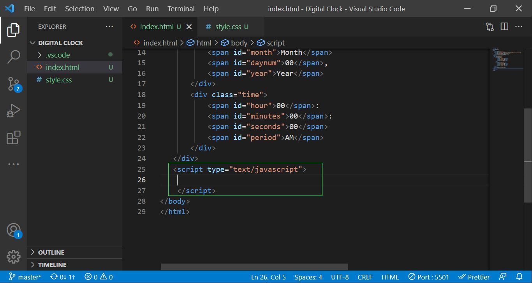532x283 pixels.
Task: Click the Prettier status bar item
Action: coord(474,277)
